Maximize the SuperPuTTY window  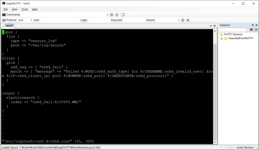[243, 4]
